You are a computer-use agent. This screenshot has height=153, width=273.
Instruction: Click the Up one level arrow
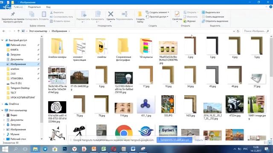point(19,31)
